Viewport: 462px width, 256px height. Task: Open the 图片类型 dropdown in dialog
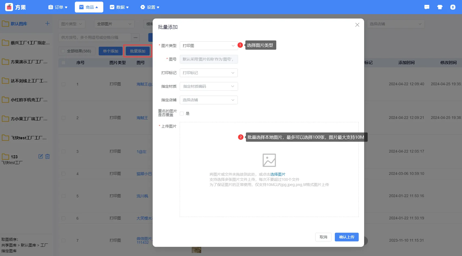coord(208,46)
